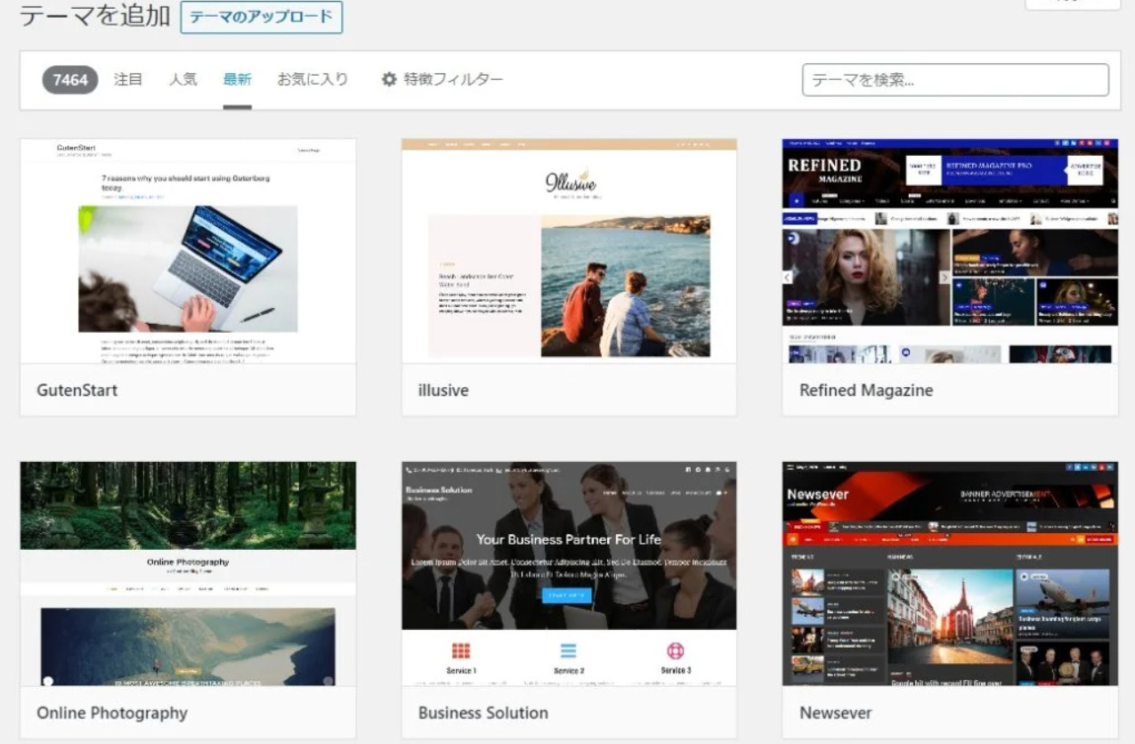
Task: Open the illusive theme preview thumbnail
Action: coord(569,251)
